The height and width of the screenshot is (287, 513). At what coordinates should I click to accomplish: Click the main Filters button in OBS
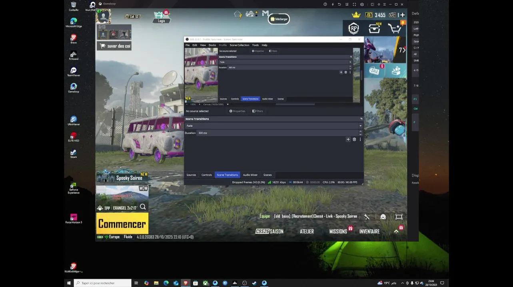tap(257, 111)
